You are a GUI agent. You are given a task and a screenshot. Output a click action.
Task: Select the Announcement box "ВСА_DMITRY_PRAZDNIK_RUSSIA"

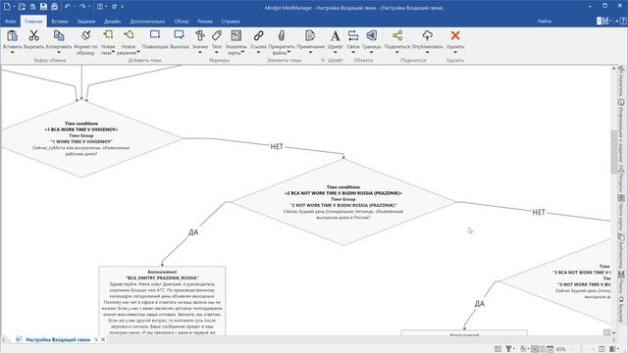coord(162,301)
